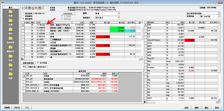Viewport: 224px width, 111px height.
Task: Collapse sidebar with double-arrow icon
Action: pos(23,8)
